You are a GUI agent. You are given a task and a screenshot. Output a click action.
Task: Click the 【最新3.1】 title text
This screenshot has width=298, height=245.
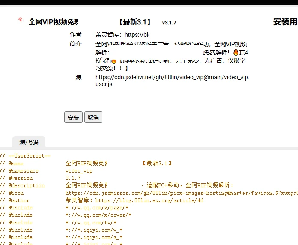[135, 22]
